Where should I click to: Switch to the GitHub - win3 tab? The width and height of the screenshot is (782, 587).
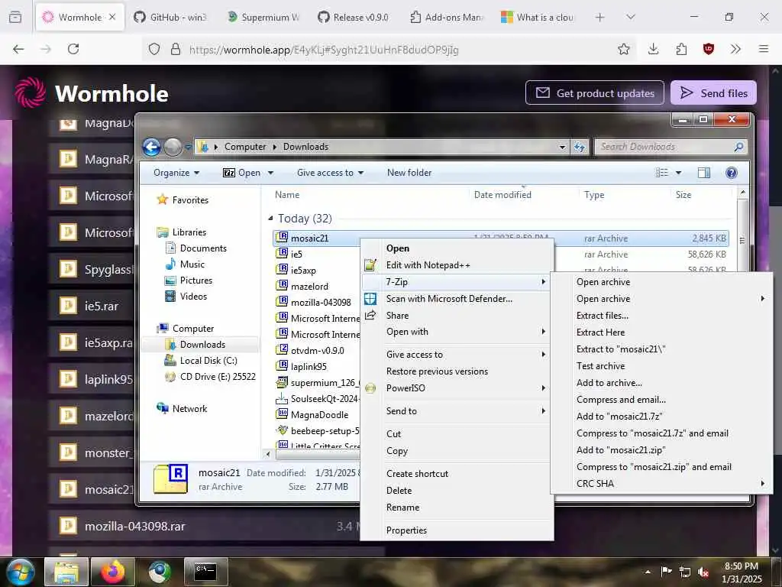pos(170,18)
